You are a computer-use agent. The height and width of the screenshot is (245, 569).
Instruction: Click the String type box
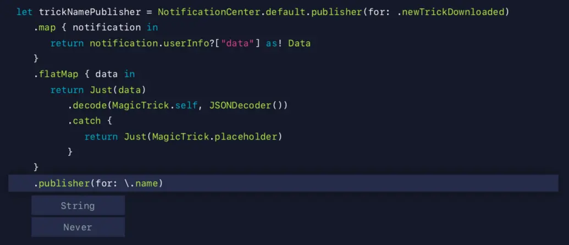78,205
